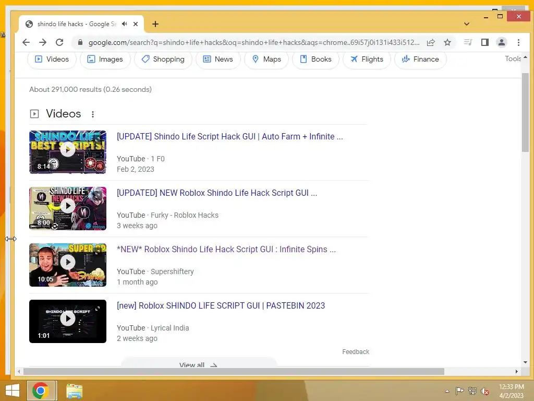Click the Chrome taskbar icon
This screenshot has width=534, height=401.
pyautogui.click(x=41, y=391)
